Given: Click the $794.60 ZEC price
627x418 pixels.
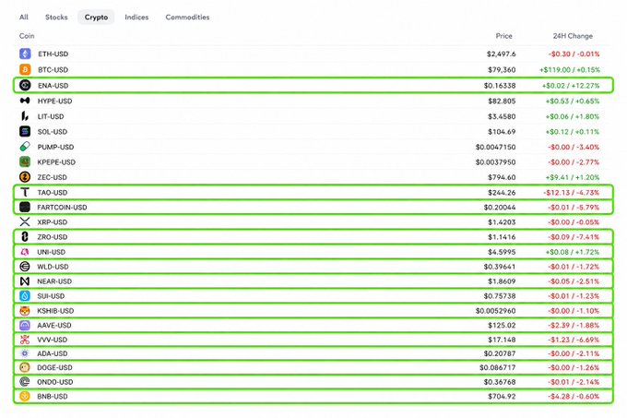Looking at the screenshot, I should coord(502,177).
